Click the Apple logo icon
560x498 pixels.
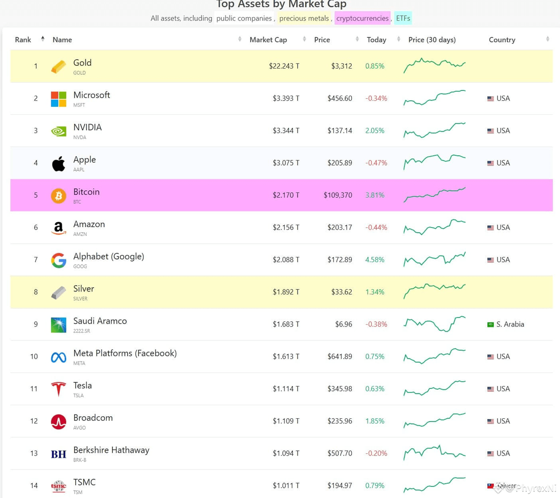coord(58,163)
